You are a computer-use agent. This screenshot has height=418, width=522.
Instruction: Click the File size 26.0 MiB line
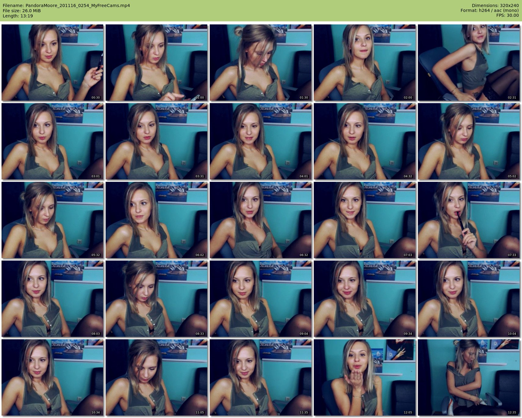[x=22, y=11]
